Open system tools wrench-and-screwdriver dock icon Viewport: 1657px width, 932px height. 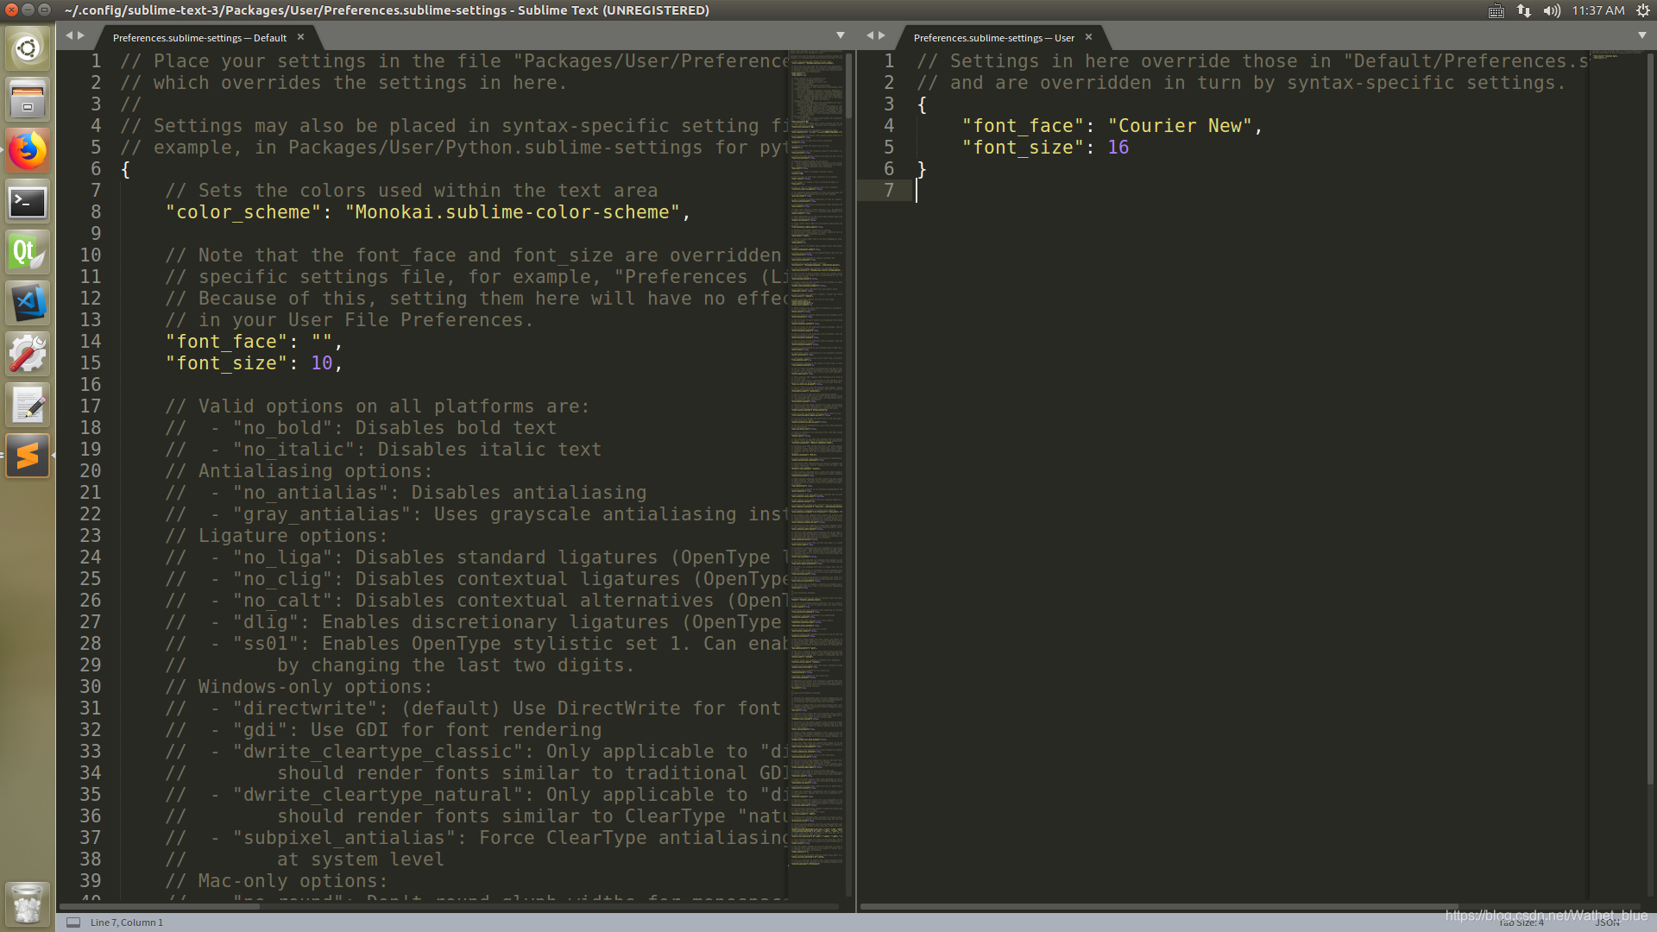(x=28, y=354)
